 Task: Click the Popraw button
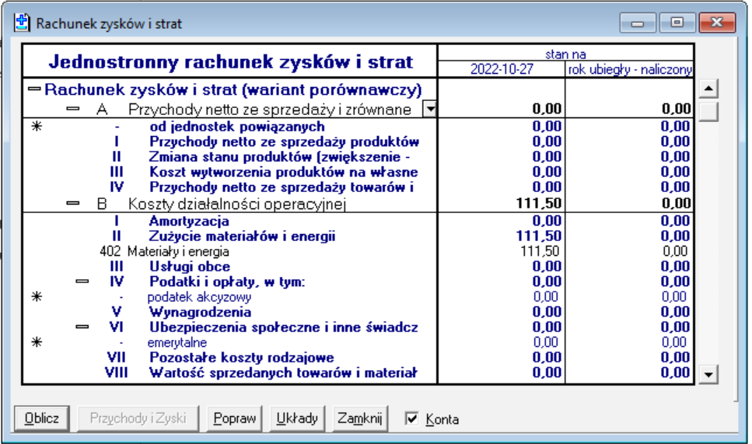pyautogui.click(x=235, y=418)
